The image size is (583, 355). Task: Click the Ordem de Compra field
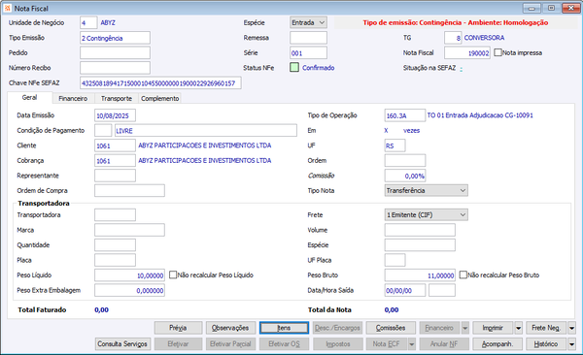tap(129, 190)
